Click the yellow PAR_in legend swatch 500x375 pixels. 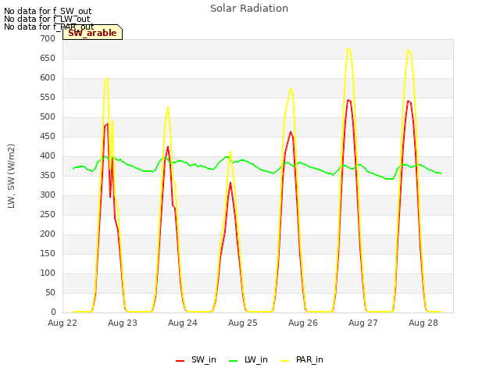coord(284,361)
